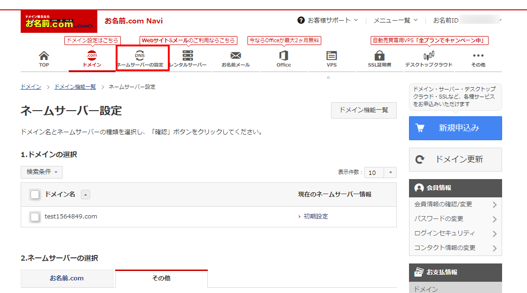Click 今ならOfficeが最大2ヶ月無料 banner
The height and width of the screenshot is (293, 527).
click(x=284, y=41)
